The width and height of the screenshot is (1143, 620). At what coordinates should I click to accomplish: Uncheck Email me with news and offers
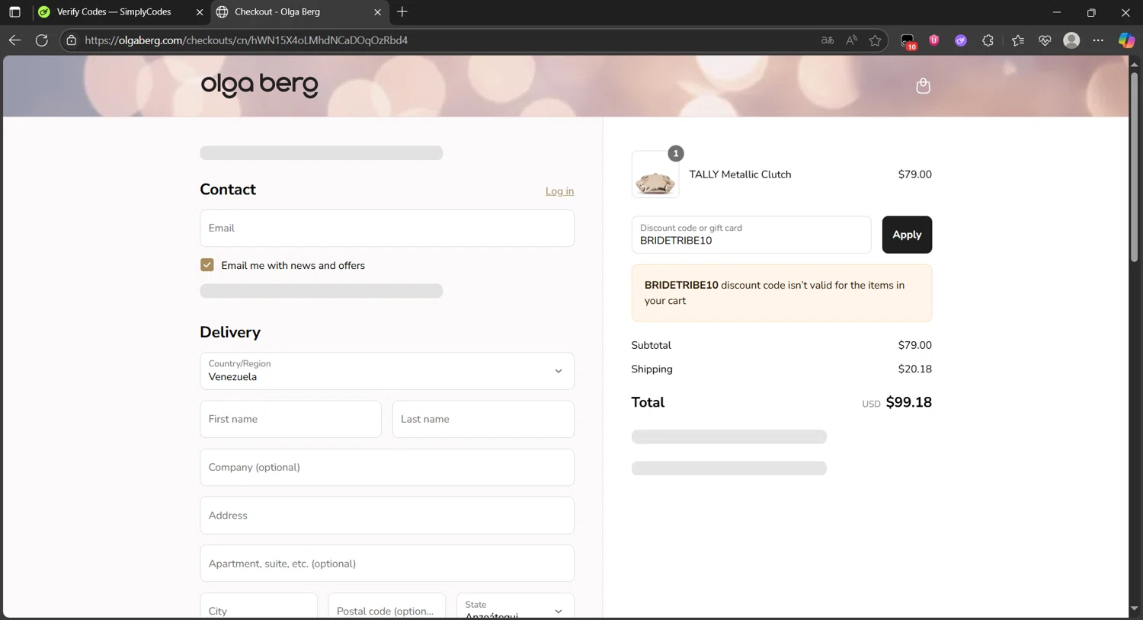pyautogui.click(x=207, y=265)
